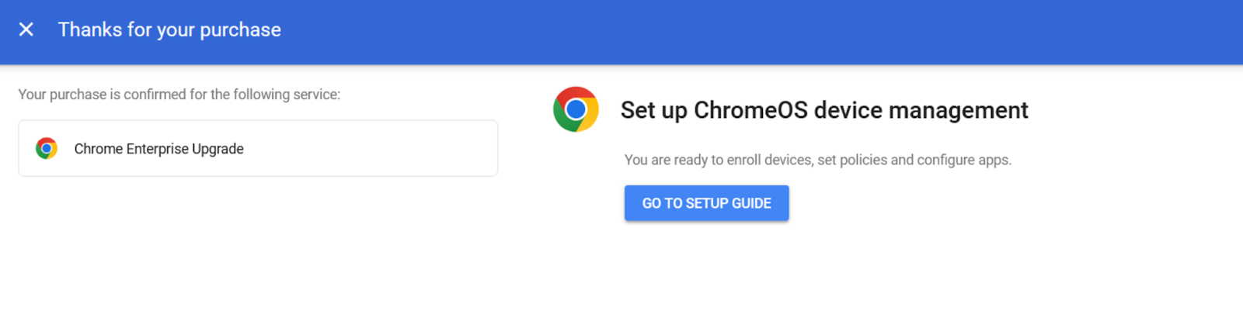Click the word "purchase" in the blue header title

(x=240, y=30)
